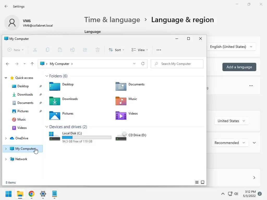Go up one level with the up arrow

point(32,64)
